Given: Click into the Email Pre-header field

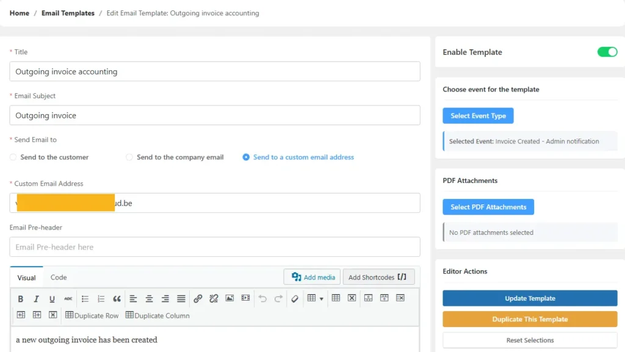Looking at the screenshot, I should tap(215, 247).
